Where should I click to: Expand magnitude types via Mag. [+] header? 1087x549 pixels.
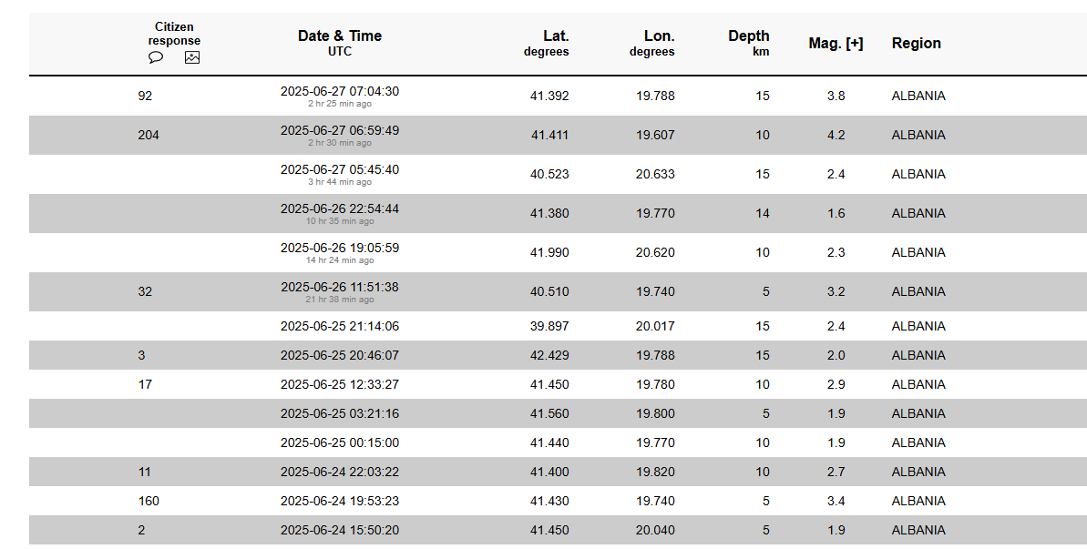tap(836, 43)
